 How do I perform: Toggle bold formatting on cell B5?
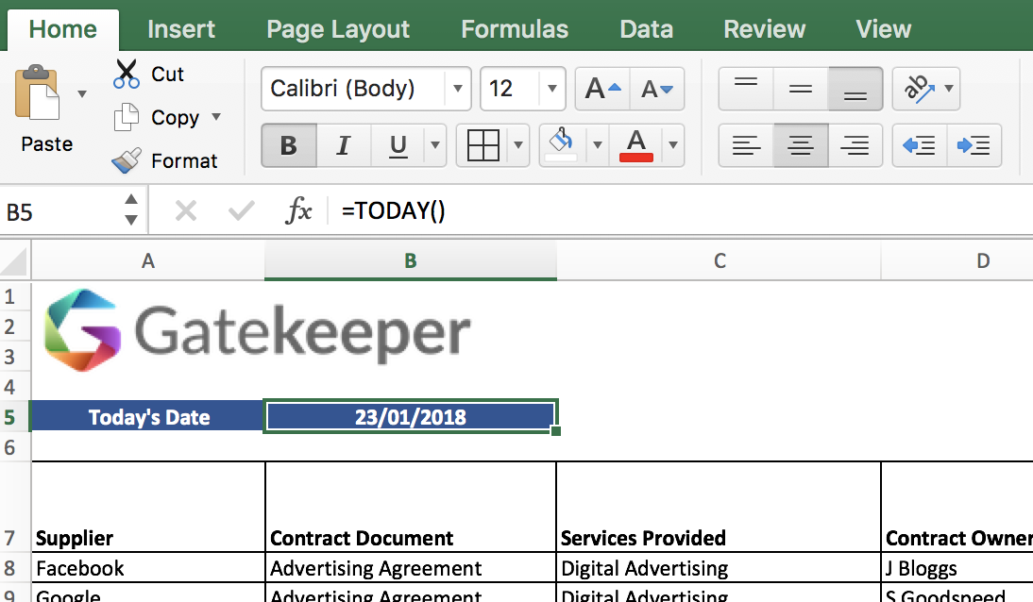click(288, 145)
